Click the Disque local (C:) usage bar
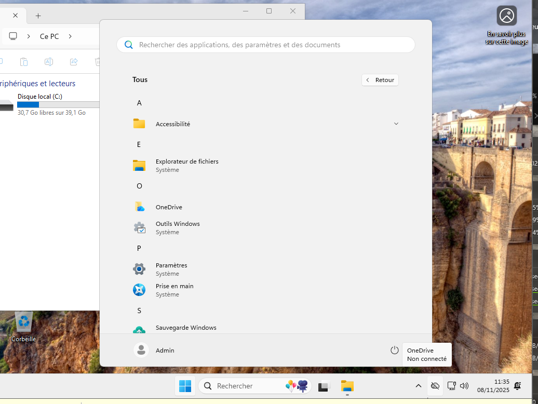 click(x=58, y=104)
